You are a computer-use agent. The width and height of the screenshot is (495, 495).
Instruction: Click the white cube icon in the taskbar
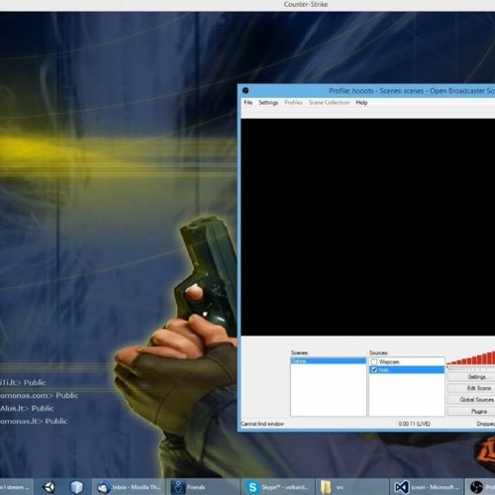(x=77, y=487)
